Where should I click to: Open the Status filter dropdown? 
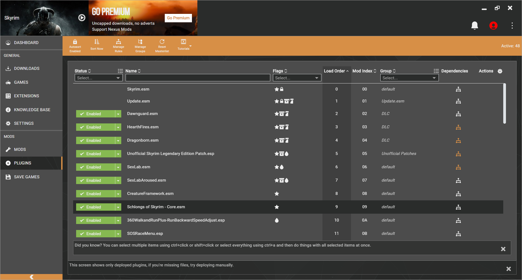click(x=98, y=78)
